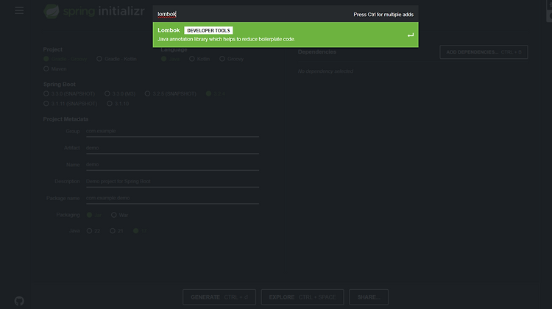Click the Group input field
This screenshot has height=309, width=552.
(x=172, y=131)
